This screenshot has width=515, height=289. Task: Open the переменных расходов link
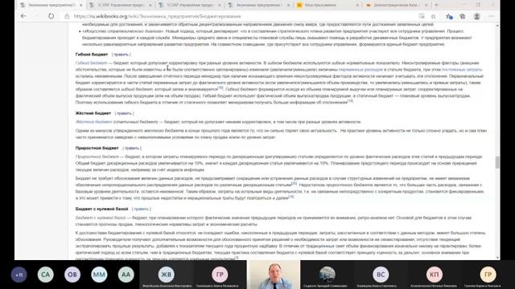tap(360, 70)
